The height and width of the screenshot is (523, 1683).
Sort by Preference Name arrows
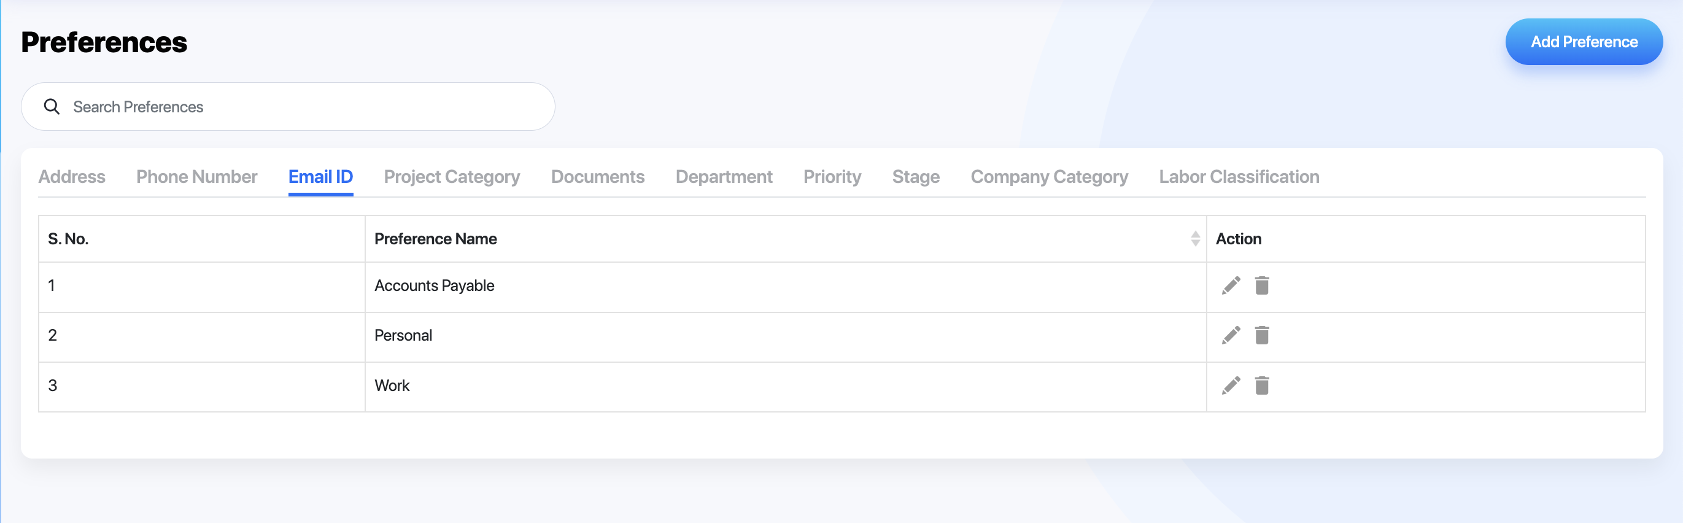click(1195, 239)
